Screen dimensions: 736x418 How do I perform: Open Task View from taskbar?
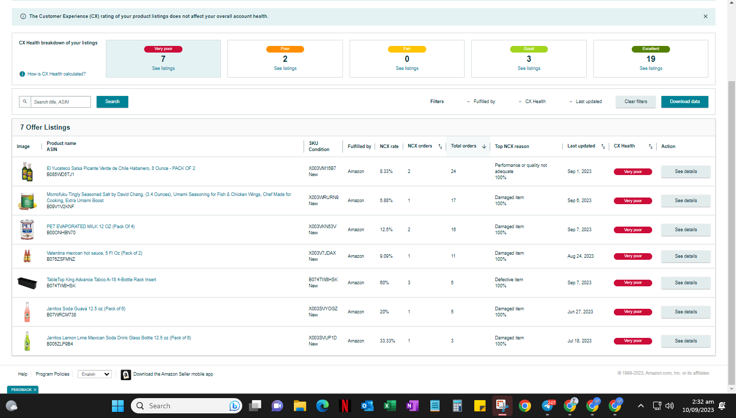255,406
